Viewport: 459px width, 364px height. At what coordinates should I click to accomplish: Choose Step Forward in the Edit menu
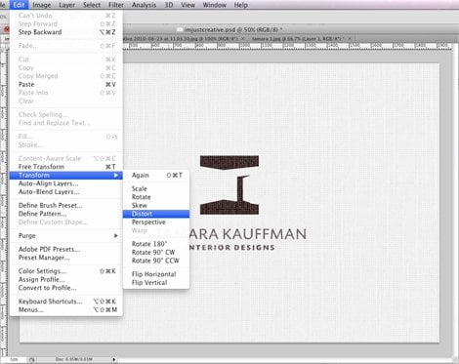(x=66, y=23)
